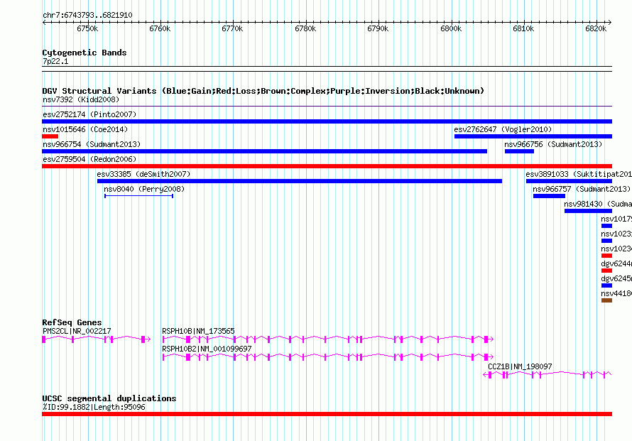Click the nsv966757 (Sudmant2013) blue bar
This screenshot has height=441, width=632.
click(549, 196)
